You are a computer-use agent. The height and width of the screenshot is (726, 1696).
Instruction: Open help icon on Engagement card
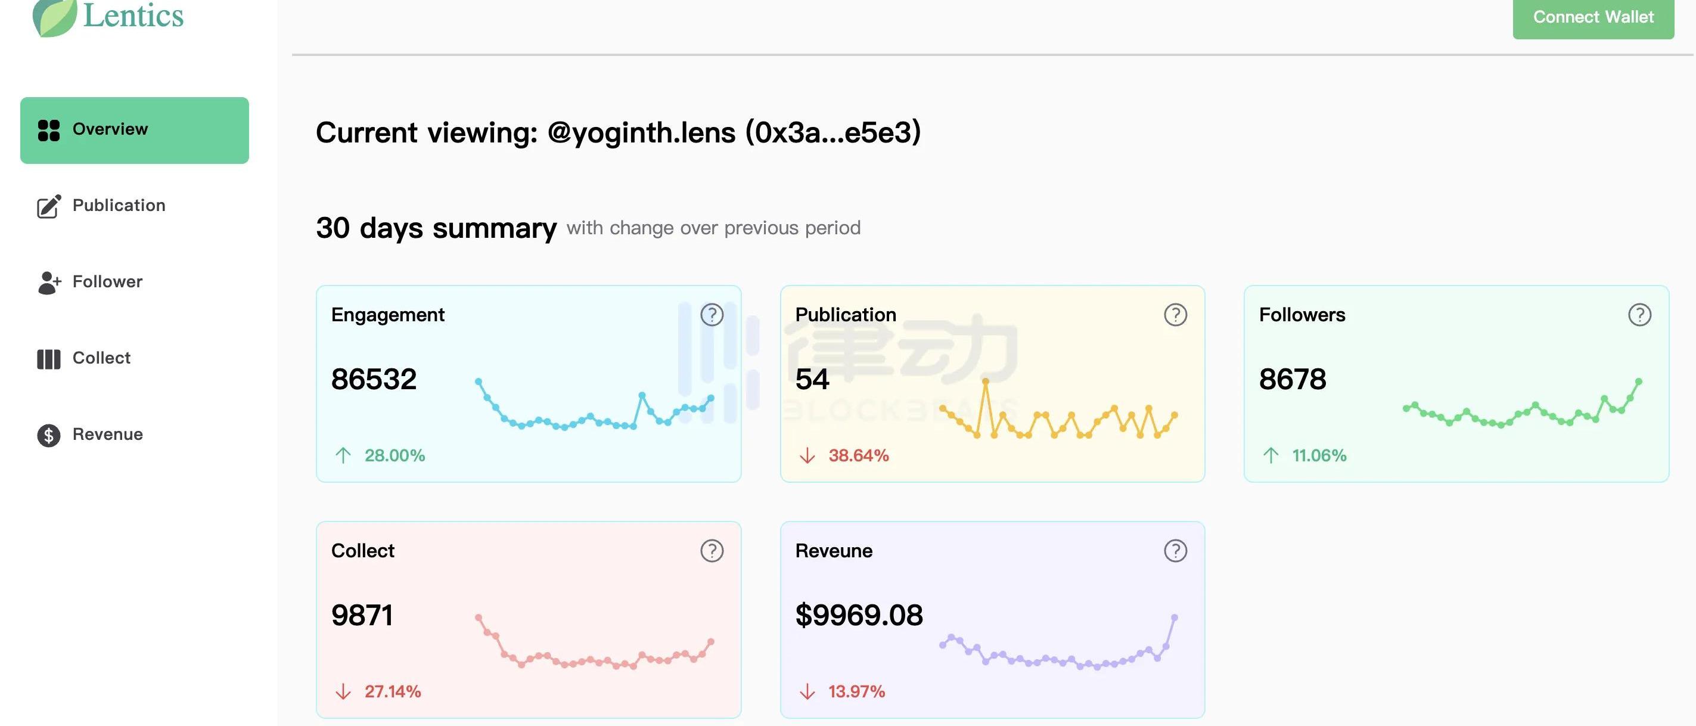tap(712, 315)
